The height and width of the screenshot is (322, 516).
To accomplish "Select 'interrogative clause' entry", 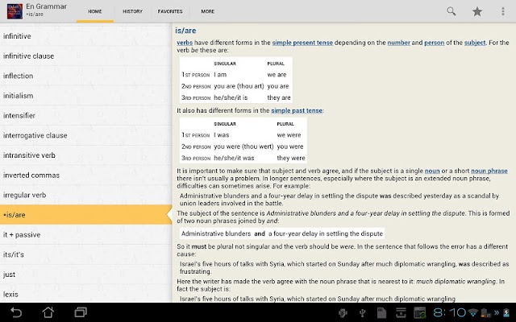I will (x=85, y=135).
